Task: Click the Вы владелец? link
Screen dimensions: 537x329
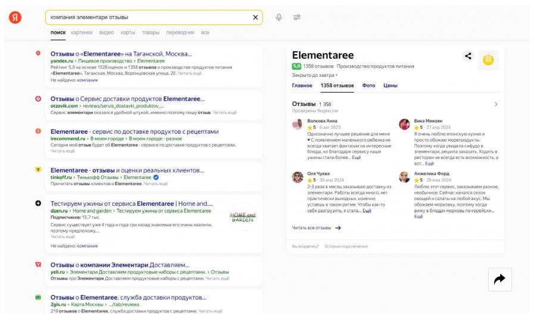Action: tap(305, 246)
